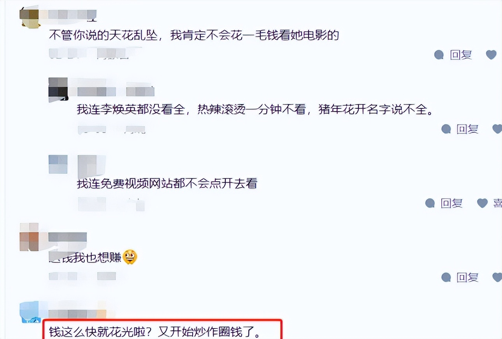
Task: Click the emoji in 我也想赚 comment
Action: (x=129, y=257)
